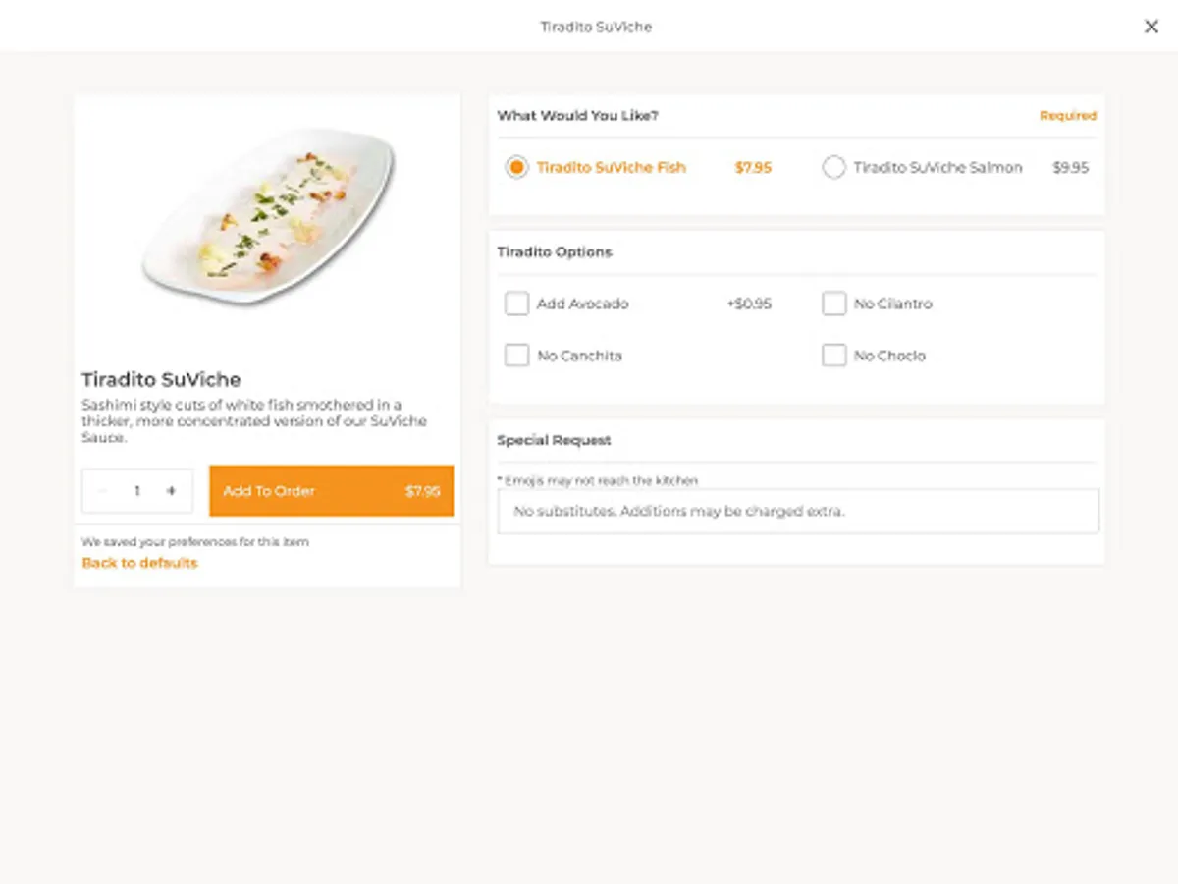Screen dimensions: 1178x884
Task: Select Tiradito SuViche Salmon radio option
Action: click(x=833, y=168)
